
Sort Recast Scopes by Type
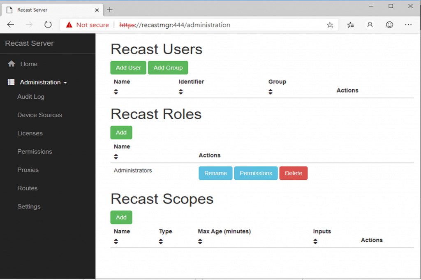(x=161, y=241)
